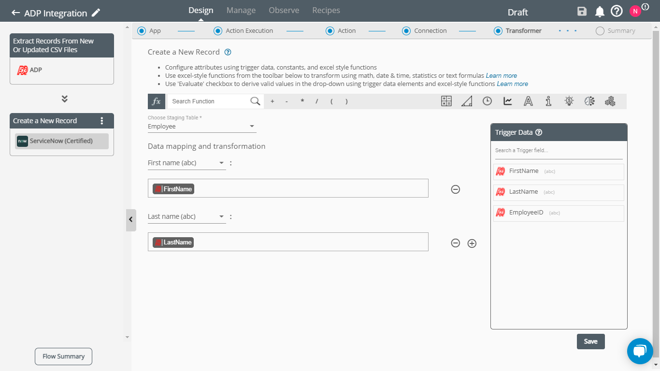Click the Search a Trigger field input
Image resolution: width=660 pixels, height=371 pixels.
[559, 151]
